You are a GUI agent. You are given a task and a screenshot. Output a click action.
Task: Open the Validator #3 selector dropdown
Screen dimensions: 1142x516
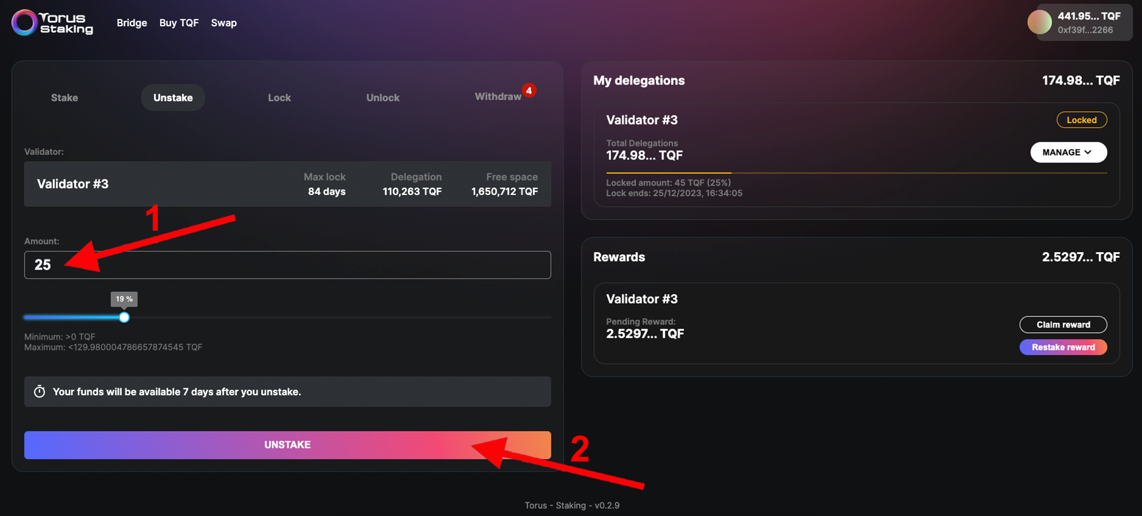pos(288,184)
